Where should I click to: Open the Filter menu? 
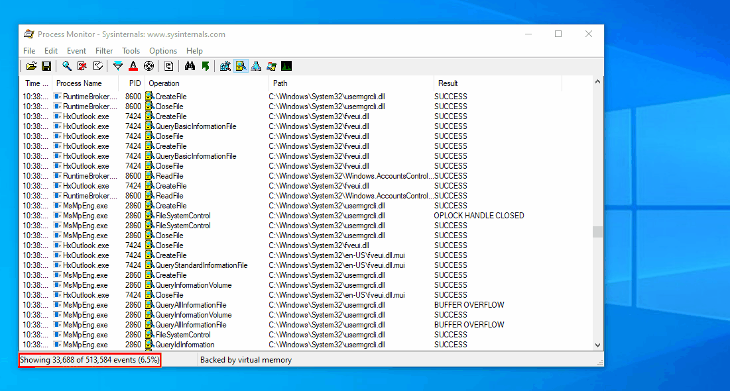coord(104,51)
